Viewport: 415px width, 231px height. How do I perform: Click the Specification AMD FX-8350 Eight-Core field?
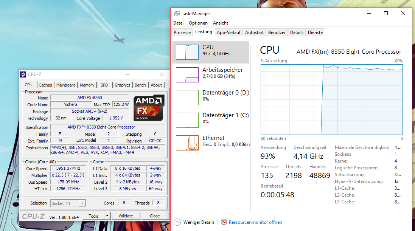click(108, 127)
